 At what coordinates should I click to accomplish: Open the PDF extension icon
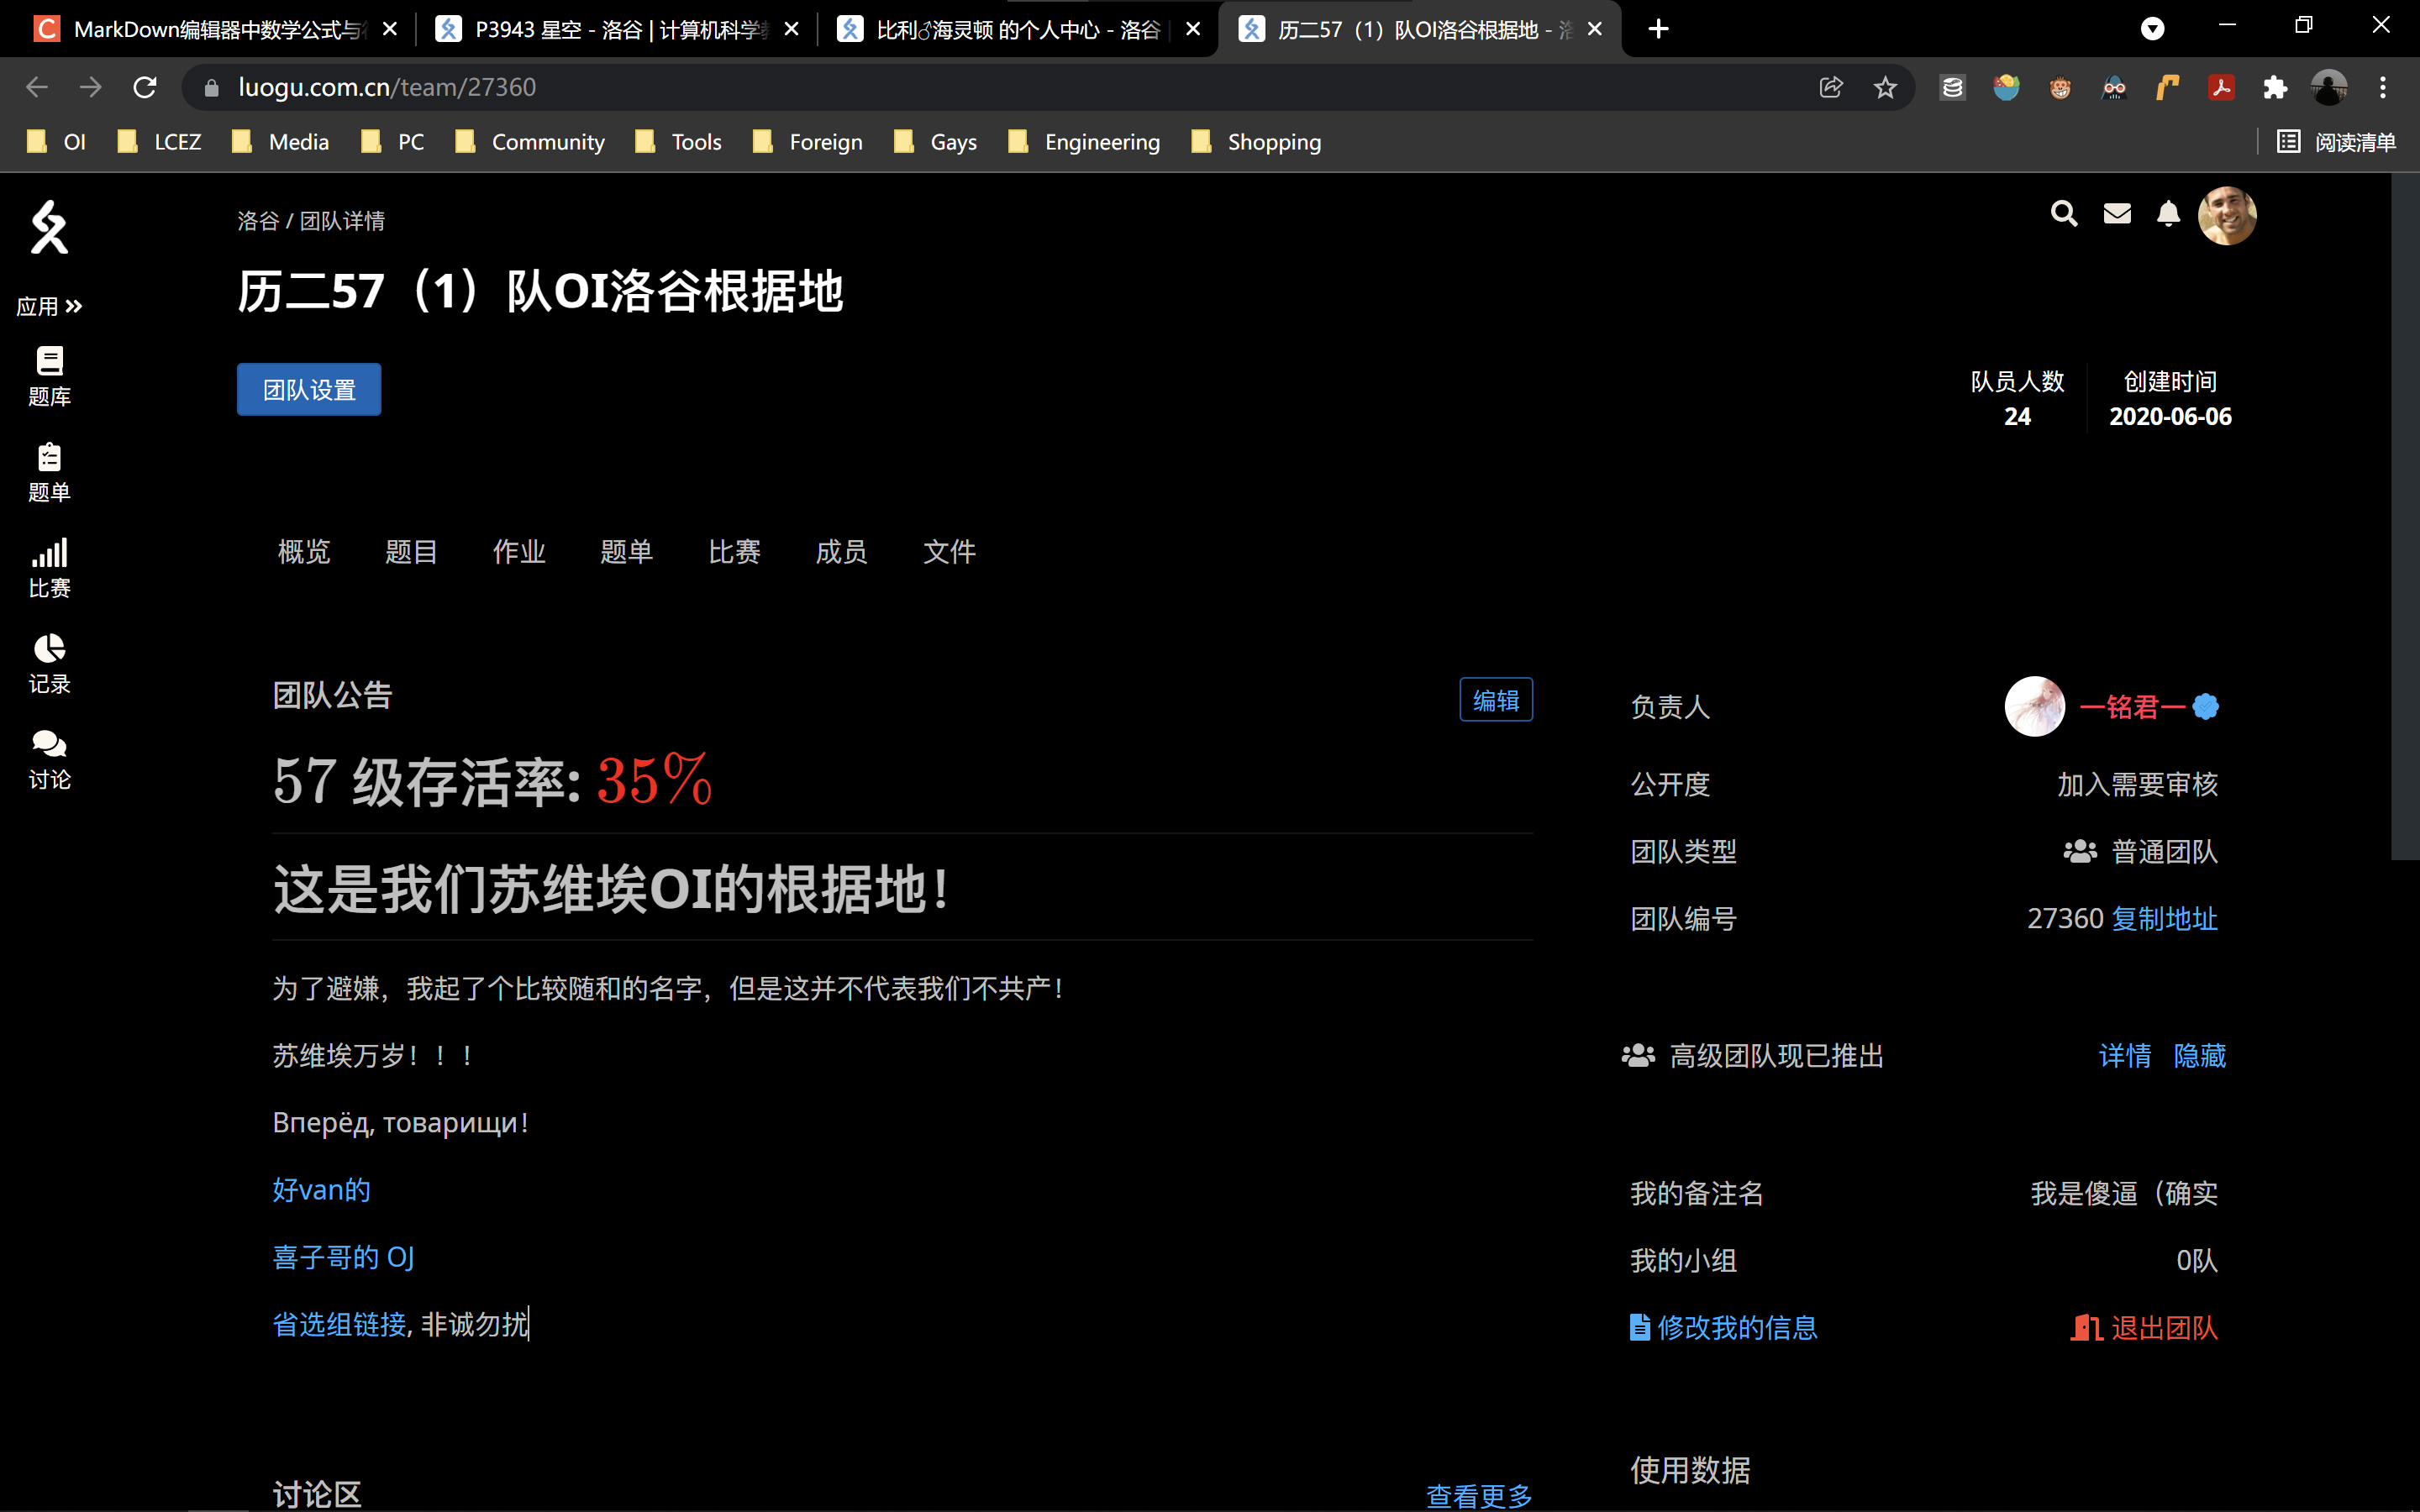pyautogui.click(x=2221, y=87)
